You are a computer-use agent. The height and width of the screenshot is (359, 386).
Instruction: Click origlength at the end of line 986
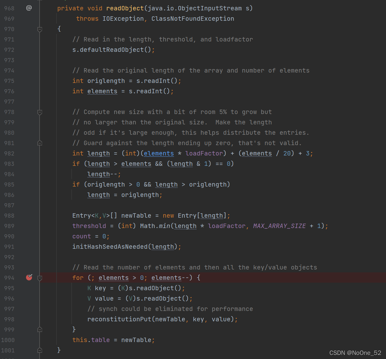[140, 195]
